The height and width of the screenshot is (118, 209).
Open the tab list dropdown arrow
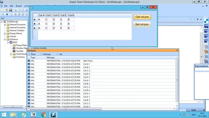click(198, 19)
